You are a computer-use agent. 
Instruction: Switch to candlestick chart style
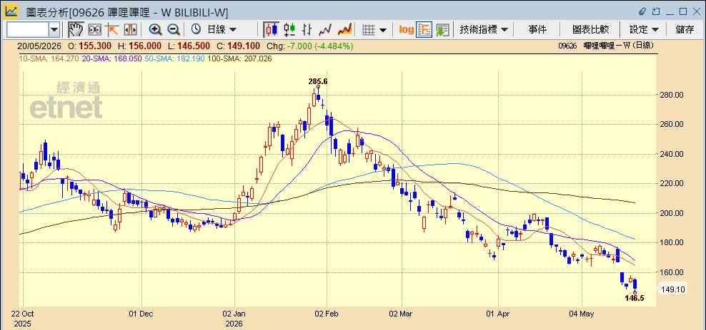(x=271, y=30)
